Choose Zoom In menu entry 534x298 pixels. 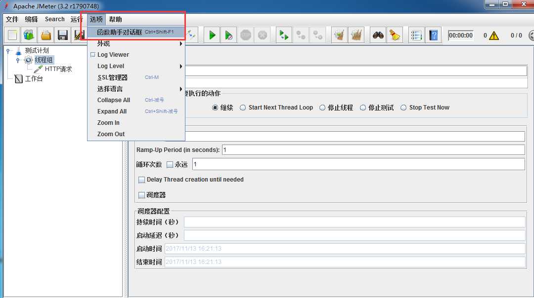136,123
